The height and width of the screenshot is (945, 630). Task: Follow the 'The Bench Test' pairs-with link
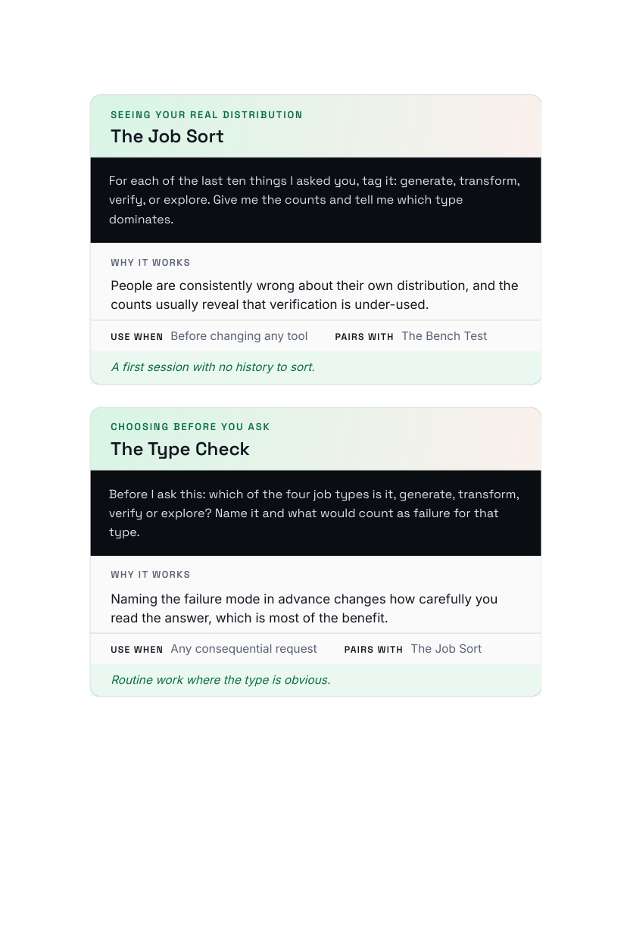coord(444,336)
